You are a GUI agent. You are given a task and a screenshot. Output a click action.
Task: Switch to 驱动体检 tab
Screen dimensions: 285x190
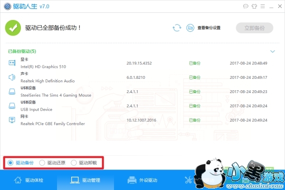tap(28, 180)
